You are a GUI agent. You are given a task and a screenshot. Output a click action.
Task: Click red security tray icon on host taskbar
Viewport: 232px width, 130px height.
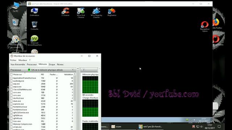pos(194,127)
